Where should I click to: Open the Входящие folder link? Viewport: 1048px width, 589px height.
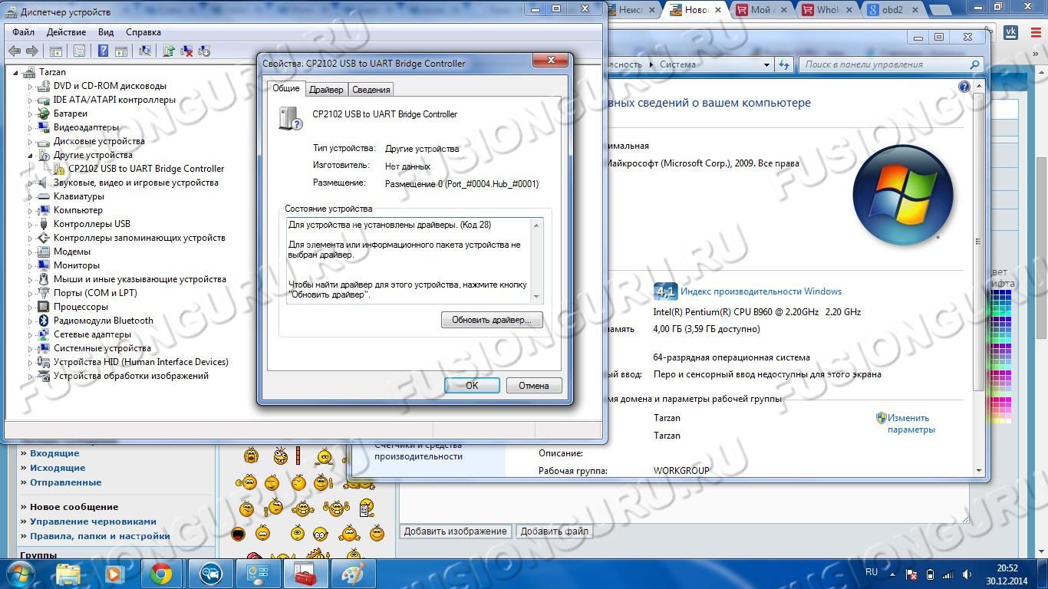[x=54, y=453]
